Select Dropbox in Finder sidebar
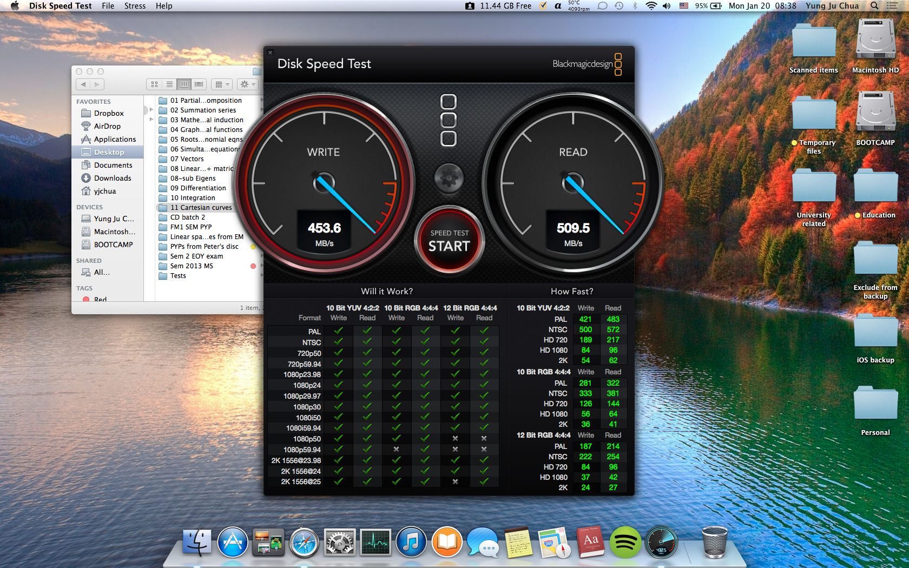This screenshot has width=909, height=568. [x=107, y=113]
